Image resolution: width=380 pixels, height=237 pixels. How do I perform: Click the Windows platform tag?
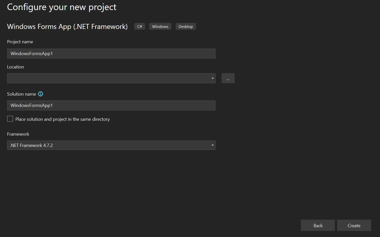coord(160,26)
